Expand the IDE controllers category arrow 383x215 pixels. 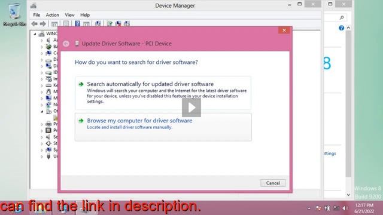tap(42, 73)
